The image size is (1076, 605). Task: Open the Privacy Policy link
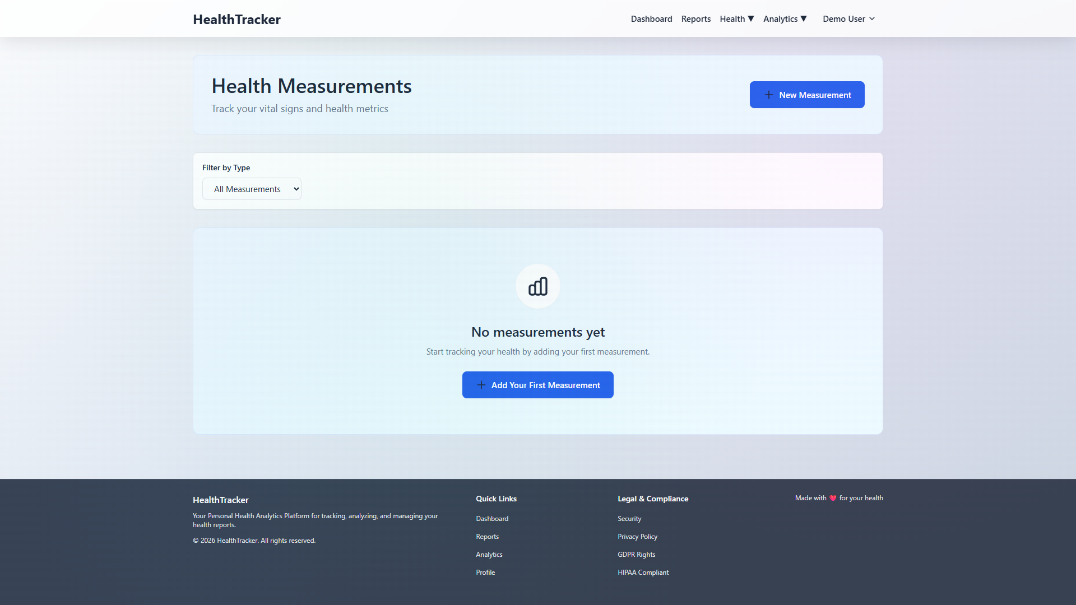pos(637,537)
